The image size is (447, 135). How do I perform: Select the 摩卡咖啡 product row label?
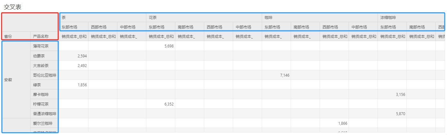41,94
